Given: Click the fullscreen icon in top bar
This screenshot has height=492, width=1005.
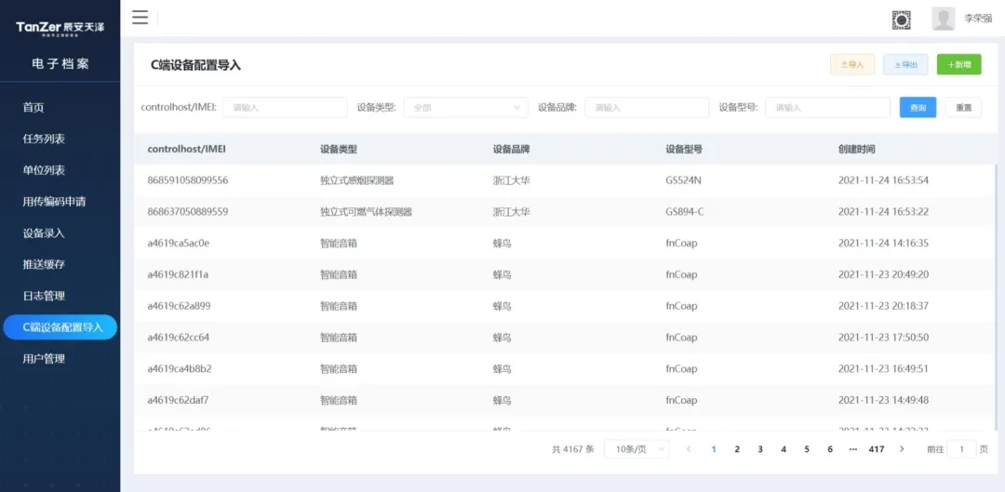Looking at the screenshot, I should (x=901, y=19).
